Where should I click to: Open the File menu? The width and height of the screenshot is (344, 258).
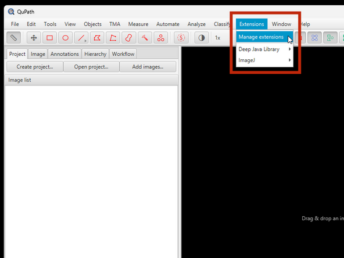pos(15,24)
